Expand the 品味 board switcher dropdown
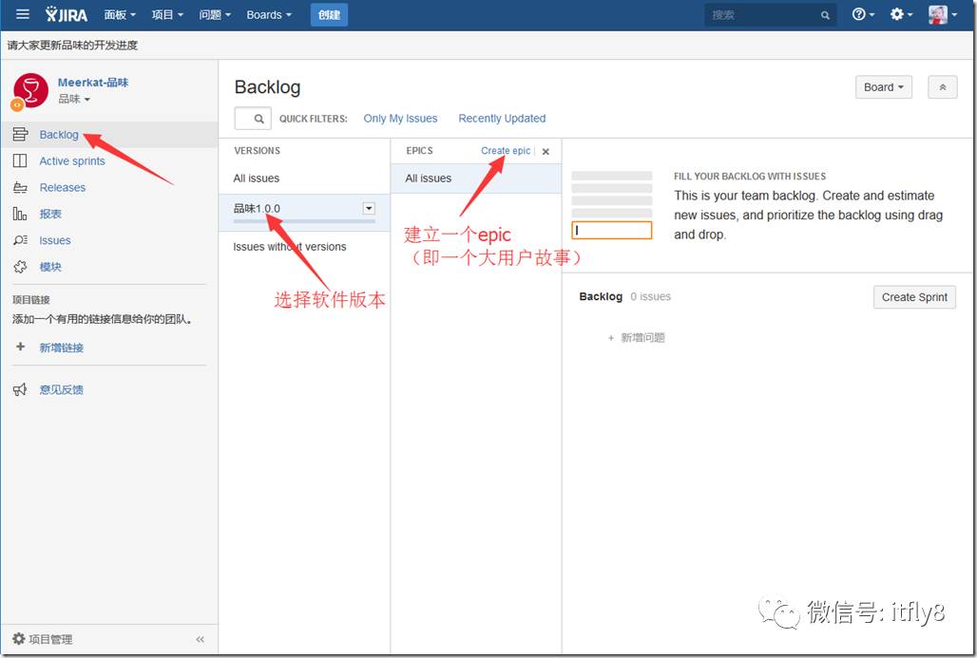The height and width of the screenshot is (658, 977). pos(74,99)
